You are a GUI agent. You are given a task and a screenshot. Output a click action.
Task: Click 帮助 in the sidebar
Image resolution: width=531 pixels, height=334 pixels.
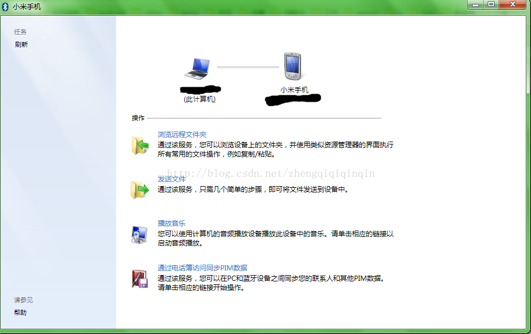pos(20,312)
